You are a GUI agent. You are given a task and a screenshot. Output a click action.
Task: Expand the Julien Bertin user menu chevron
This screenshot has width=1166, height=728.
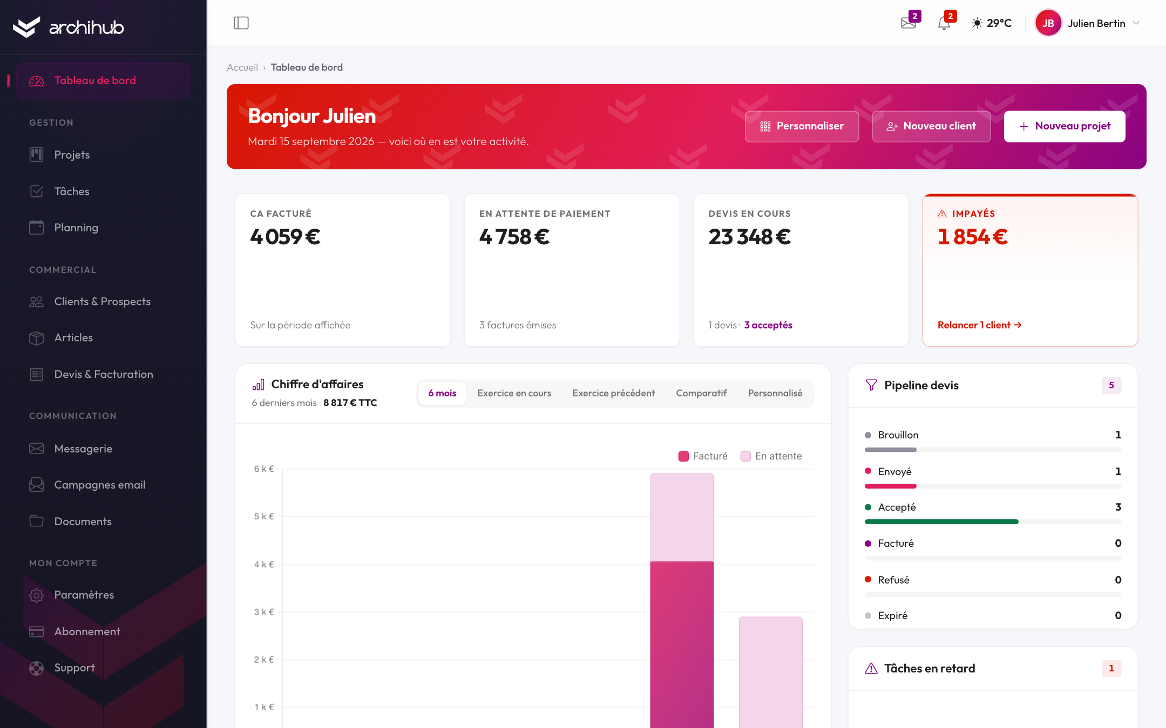click(x=1136, y=23)
